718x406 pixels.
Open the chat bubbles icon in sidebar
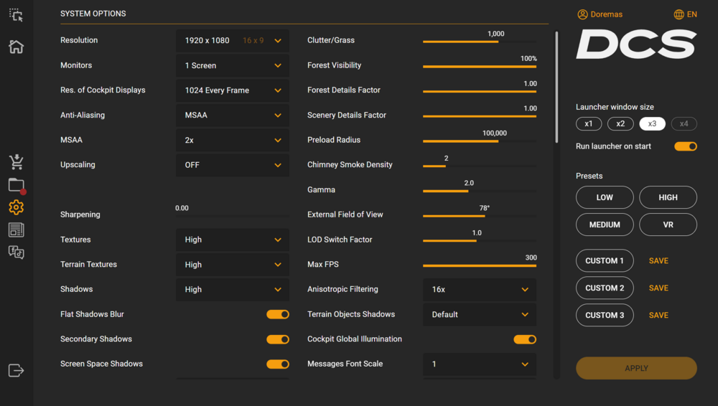point(16,252)
